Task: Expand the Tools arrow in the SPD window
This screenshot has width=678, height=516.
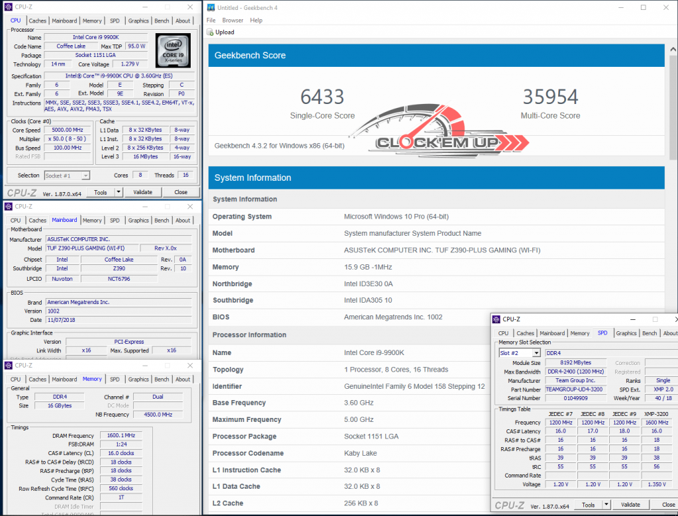Action: tap(606, 505)
